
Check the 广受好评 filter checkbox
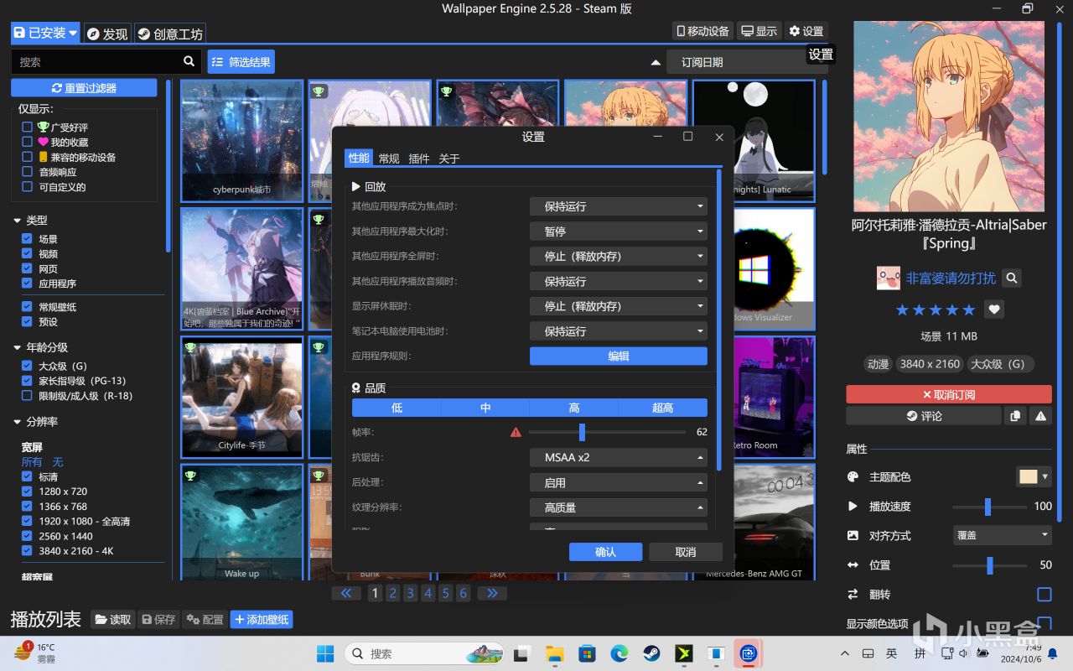coord(28,127)
